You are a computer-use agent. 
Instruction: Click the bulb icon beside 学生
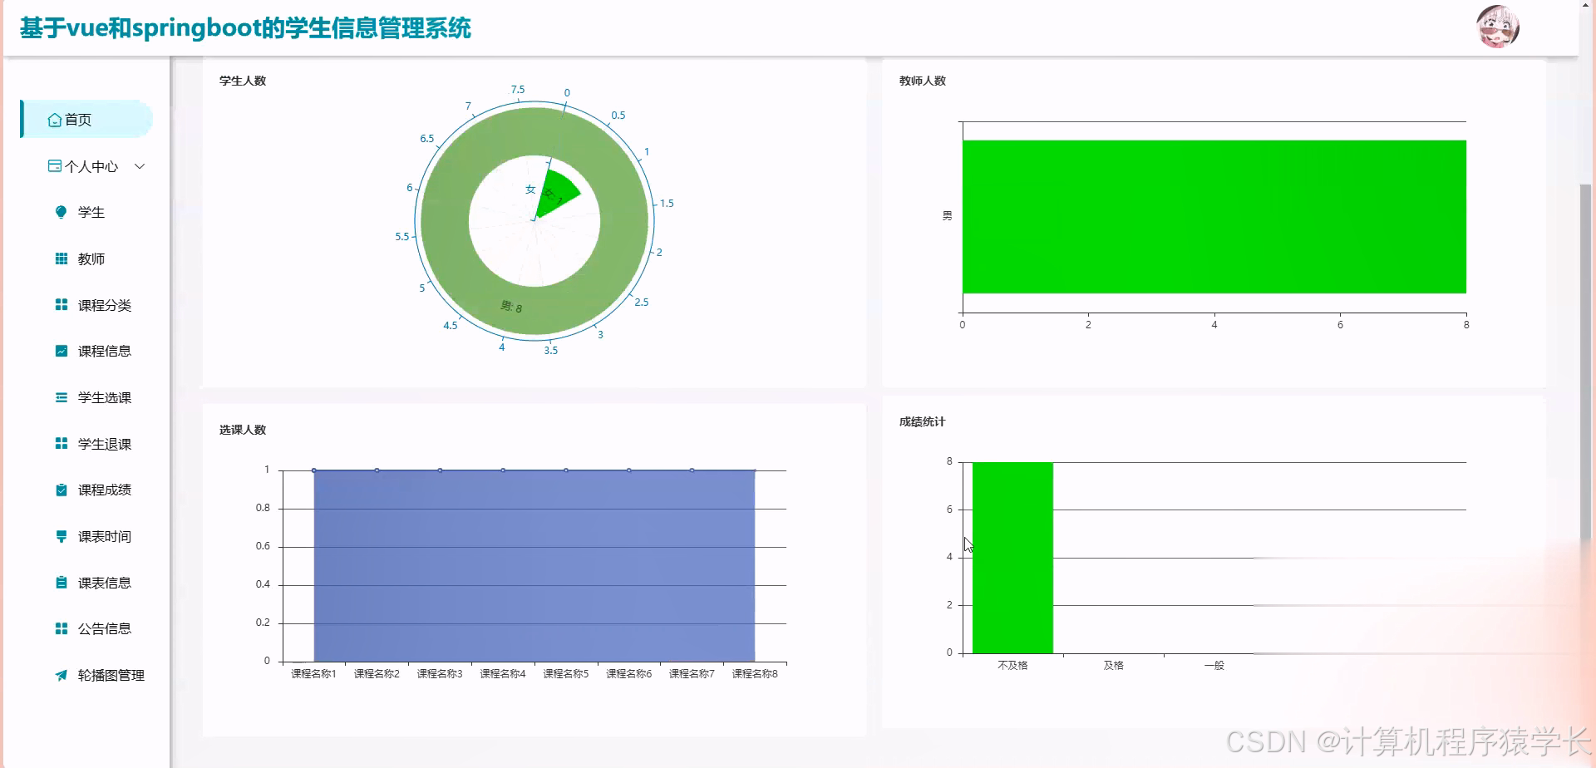tap(61, 212)
